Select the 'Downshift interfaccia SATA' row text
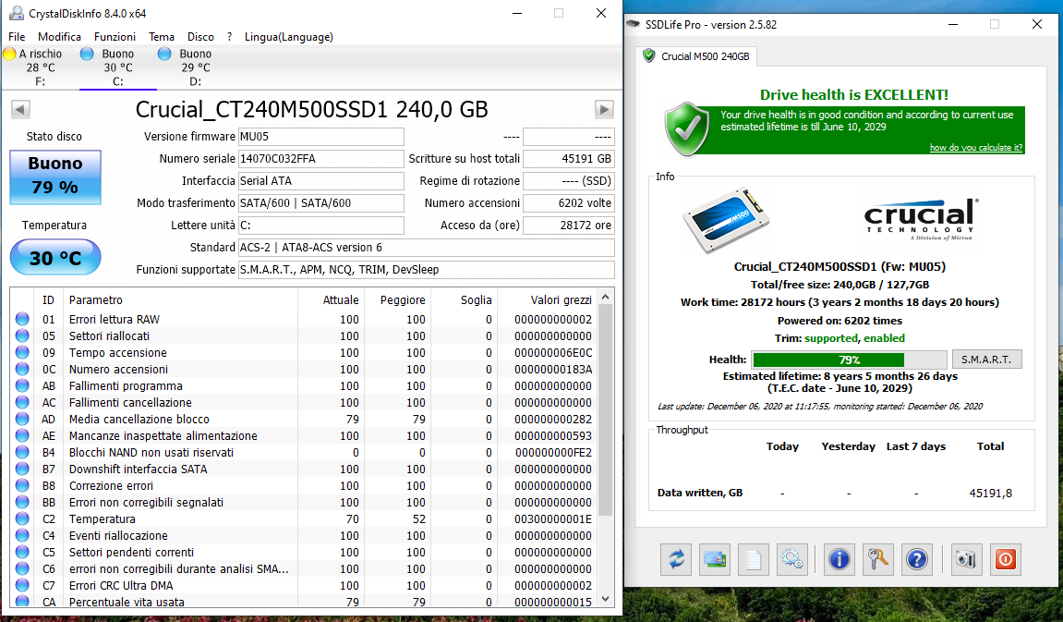The height and width of the screenshot is (622, 1063). 139,469
